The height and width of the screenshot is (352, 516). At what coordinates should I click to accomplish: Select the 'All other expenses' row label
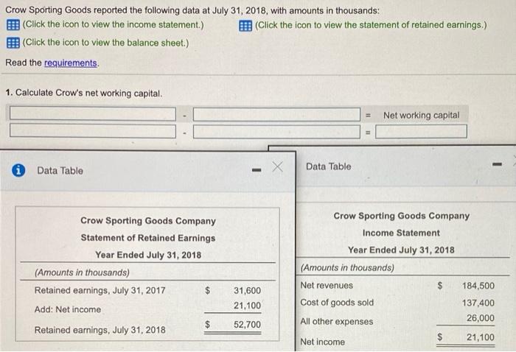(x=337, y=321)
